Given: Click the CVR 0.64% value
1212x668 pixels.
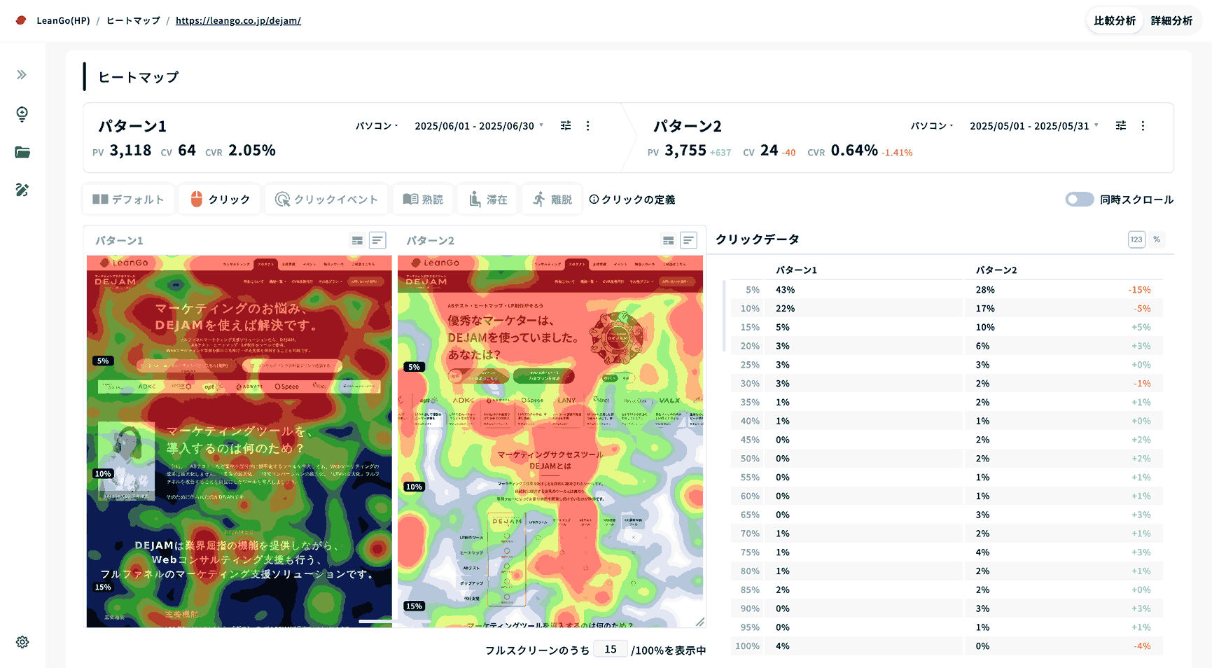Looking at the screenshot, I should [854, 151].
